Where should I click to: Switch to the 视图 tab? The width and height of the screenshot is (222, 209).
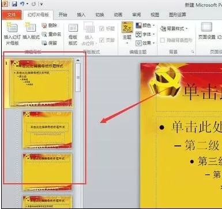click(x=155, y=14)
